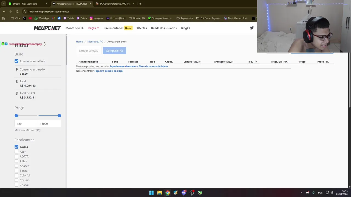Reload the page with the refresh icon
Image resolution: width=351 pixels, height=197 pixels.
click(17, 11)
